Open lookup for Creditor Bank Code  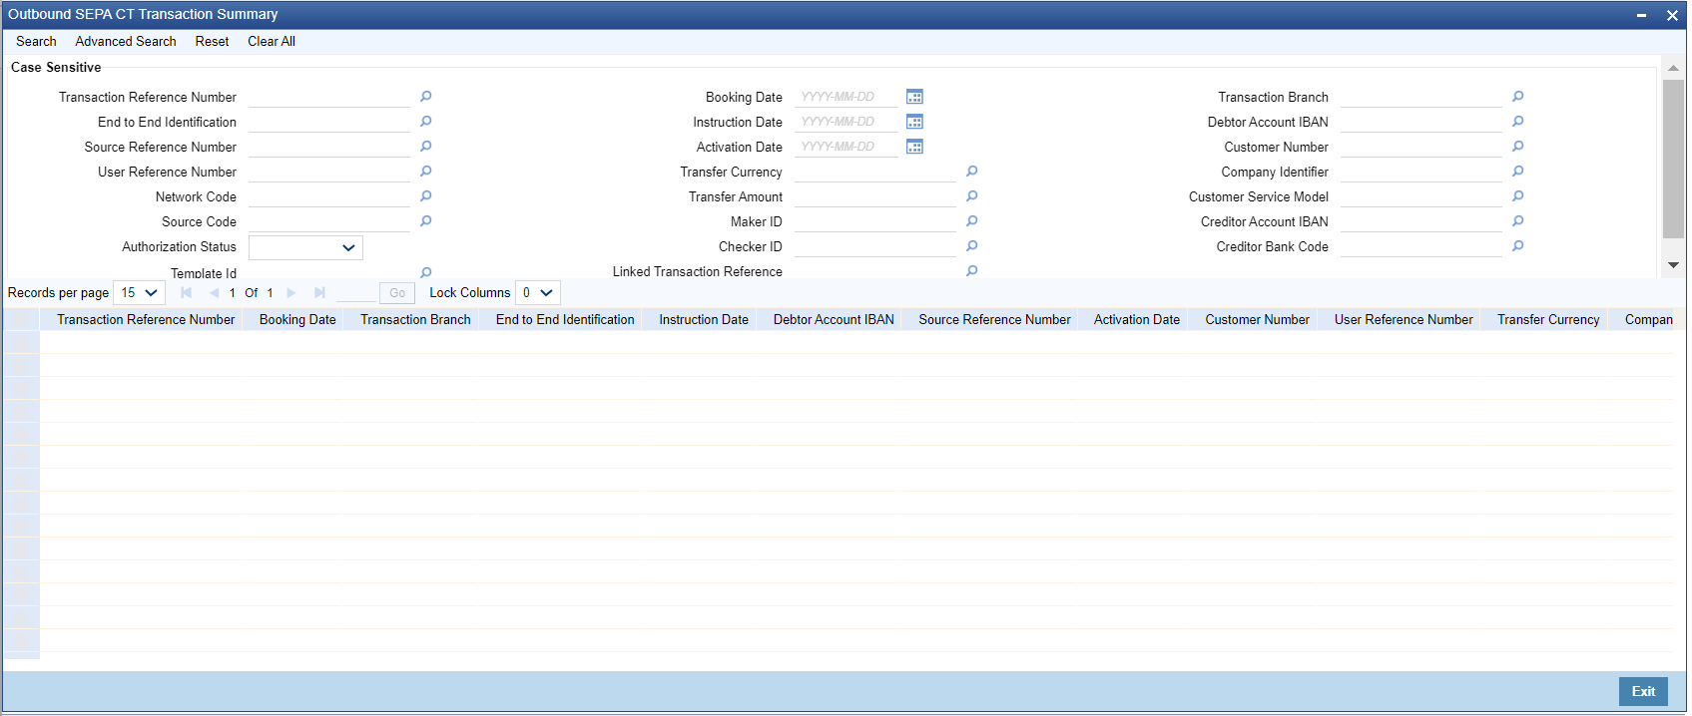point(1518,246)
